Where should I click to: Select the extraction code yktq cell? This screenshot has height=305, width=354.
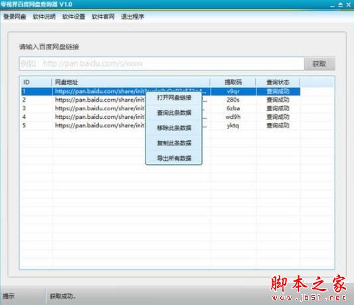(233, 126)
